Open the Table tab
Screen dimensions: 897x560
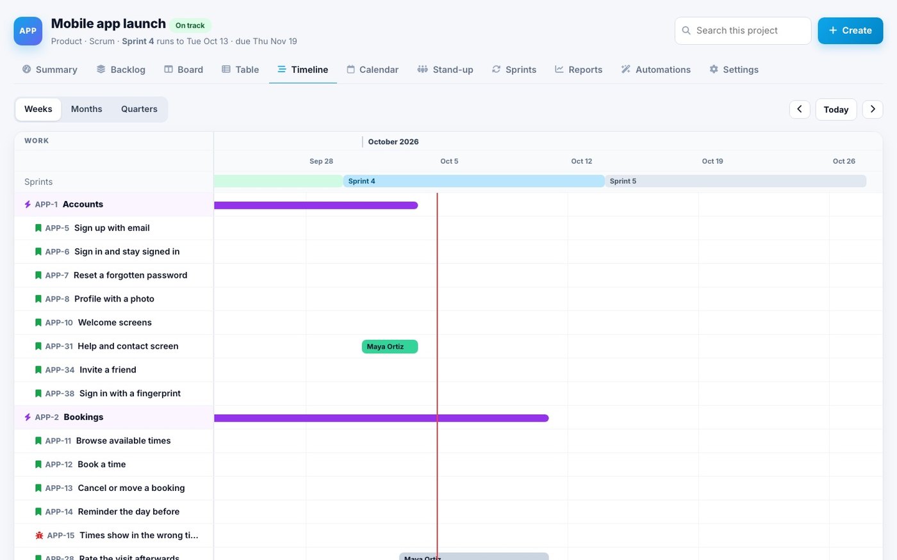coord(240,70)
